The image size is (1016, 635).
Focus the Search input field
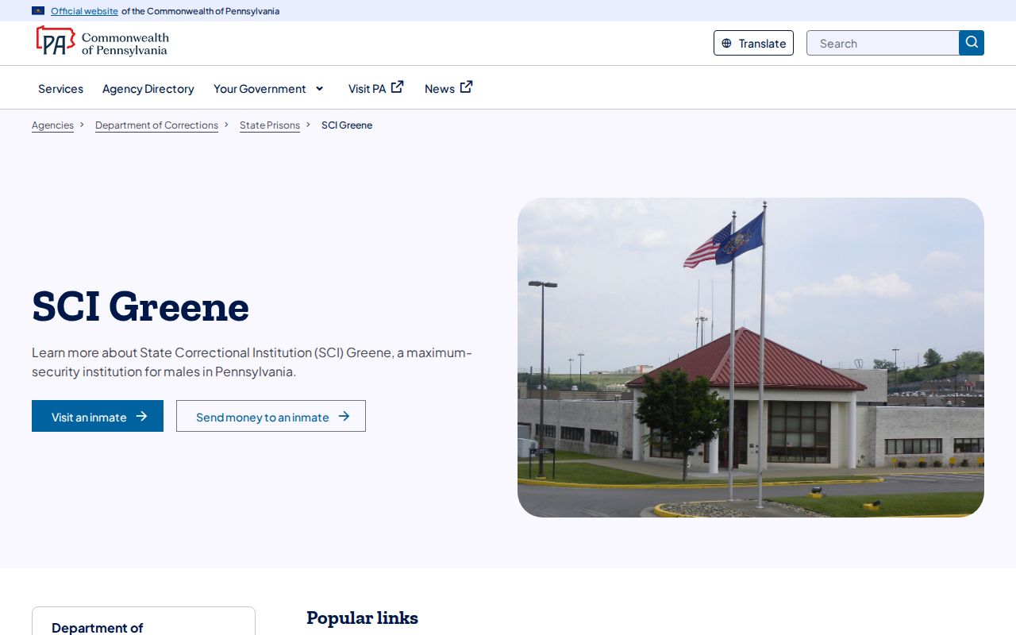[x=883, y=43]
